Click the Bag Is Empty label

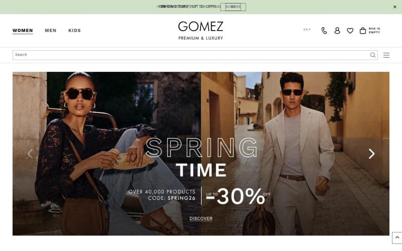(374, 31)
